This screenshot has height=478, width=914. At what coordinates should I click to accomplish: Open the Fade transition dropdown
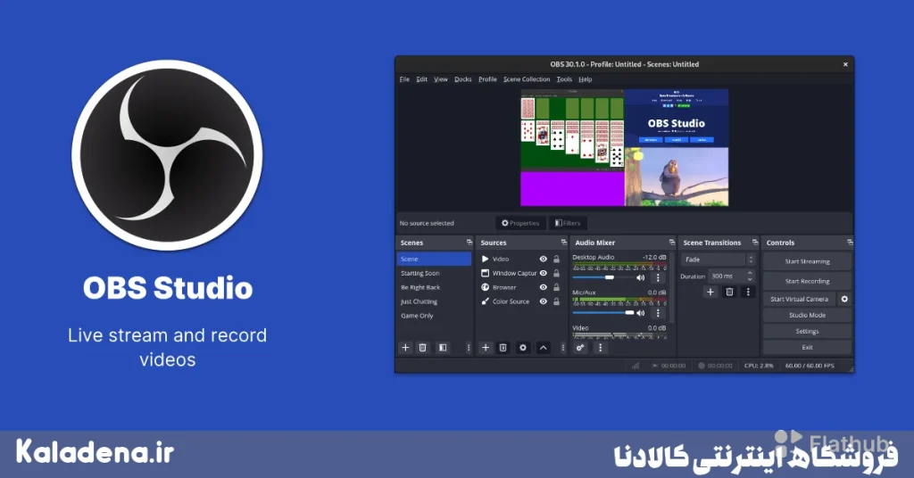coord(719,260)
